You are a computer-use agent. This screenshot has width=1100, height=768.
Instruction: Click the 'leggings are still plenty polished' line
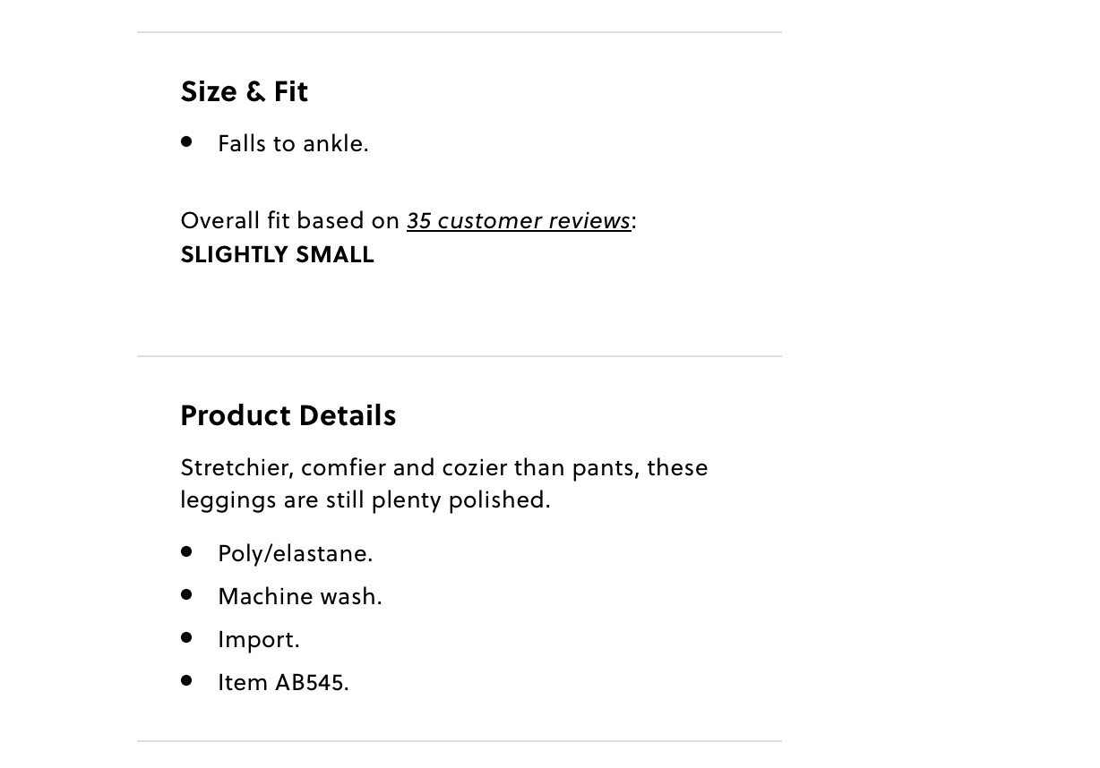tap(365, 499)
